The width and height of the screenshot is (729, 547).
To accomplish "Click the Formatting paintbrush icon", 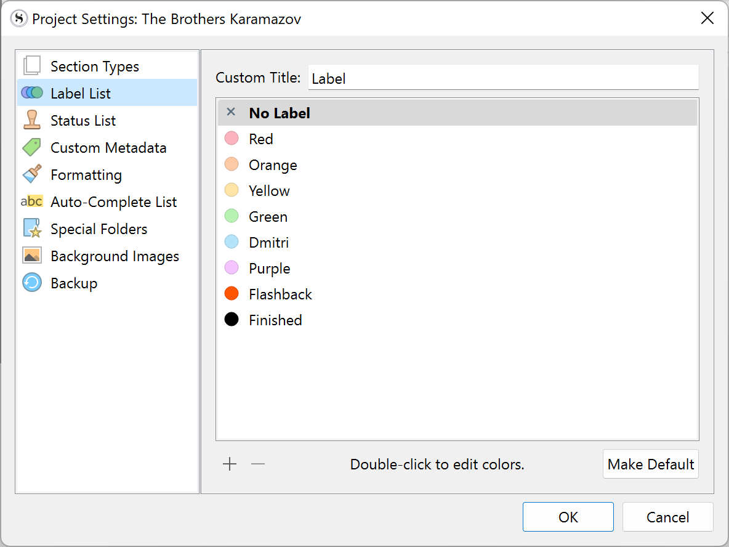I will 32,174.
